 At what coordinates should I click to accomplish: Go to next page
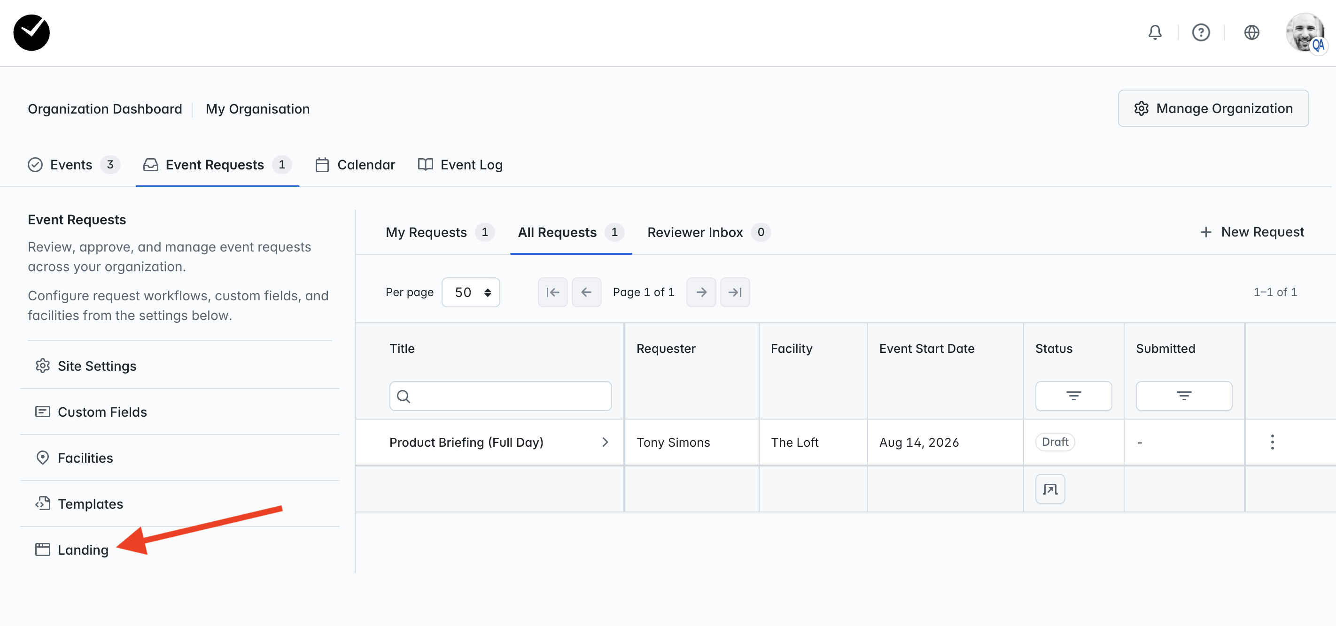click(701, 292)
